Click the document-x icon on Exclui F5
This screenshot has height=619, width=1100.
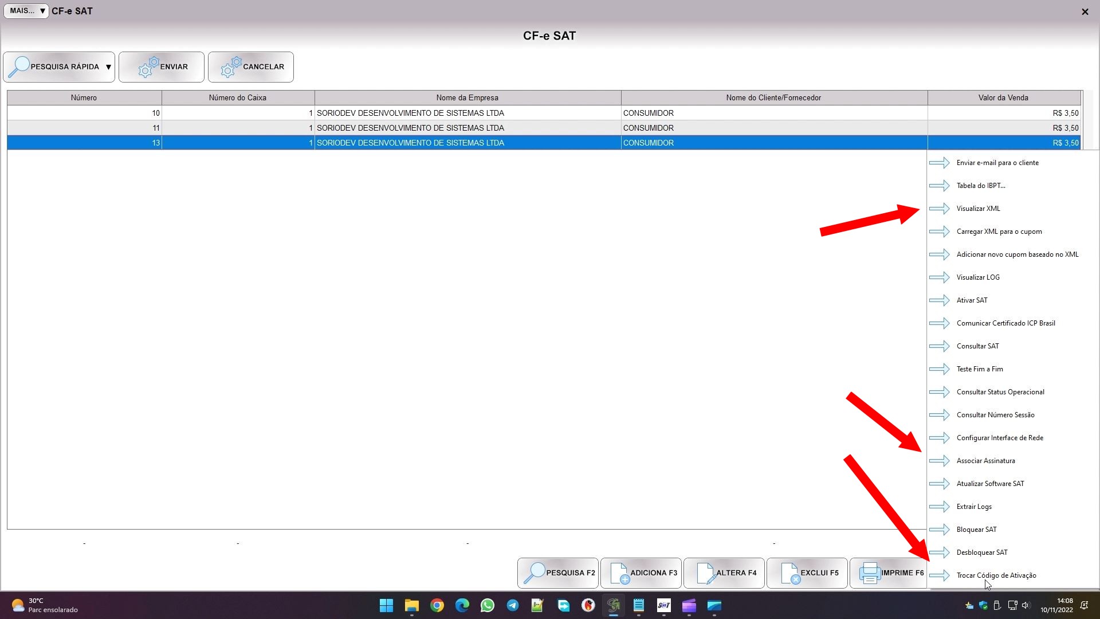coord(790,573)
